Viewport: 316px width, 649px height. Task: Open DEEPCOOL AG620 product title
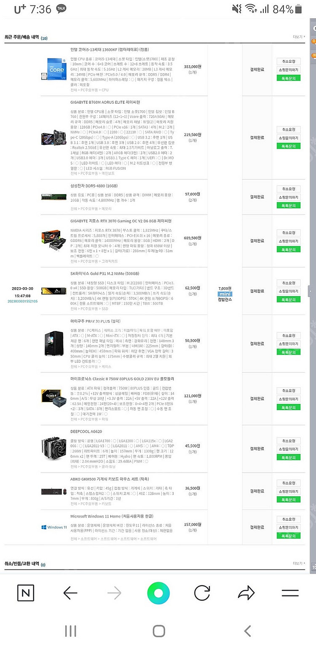point(86,432)
